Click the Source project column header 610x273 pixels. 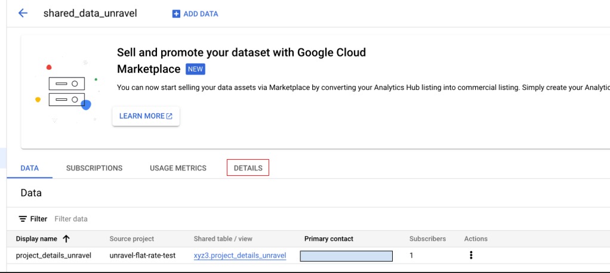pyautogui.click(x=131, y=239)
